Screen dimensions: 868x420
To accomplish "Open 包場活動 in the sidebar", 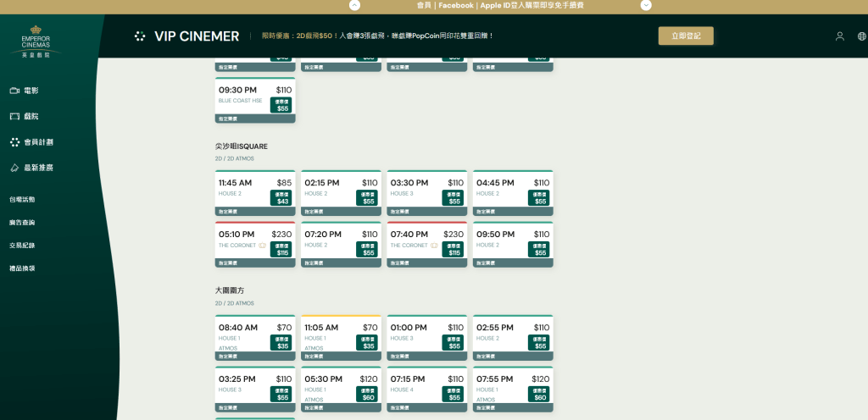I will pyautogui.click(x=22, y=200).
